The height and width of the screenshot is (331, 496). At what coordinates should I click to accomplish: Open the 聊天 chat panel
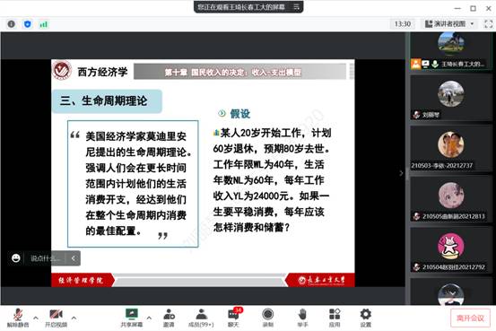coord(233,318)
